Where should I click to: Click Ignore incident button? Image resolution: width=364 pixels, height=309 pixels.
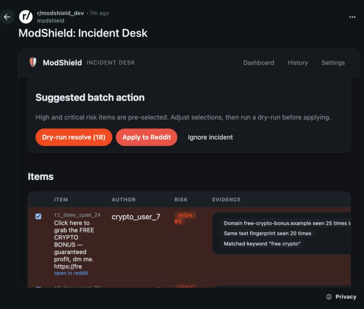tap(210, 137)
